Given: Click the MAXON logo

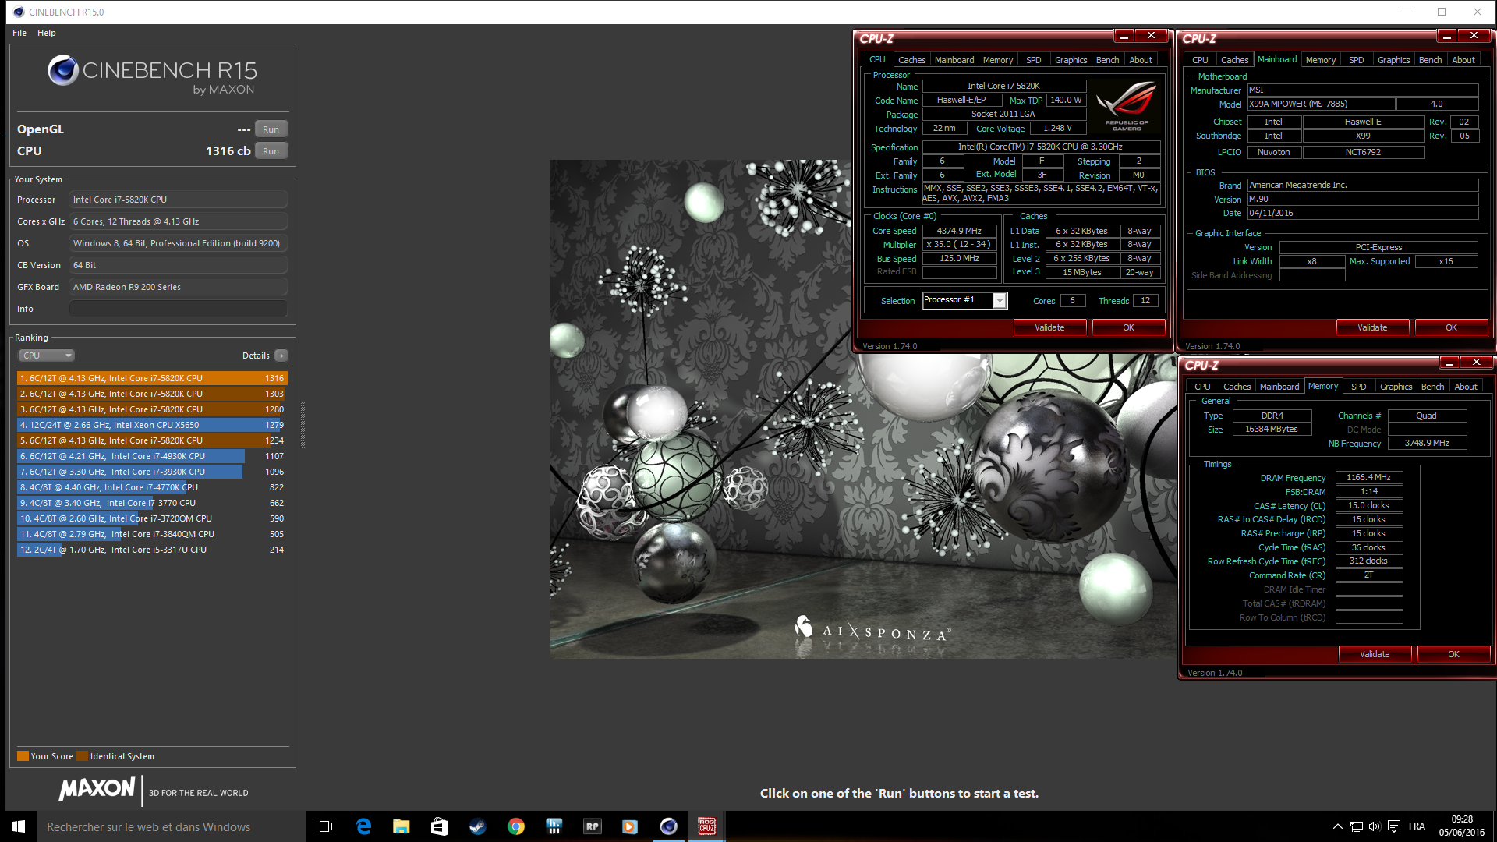Looking at the screenshot, I should (97, 789).
